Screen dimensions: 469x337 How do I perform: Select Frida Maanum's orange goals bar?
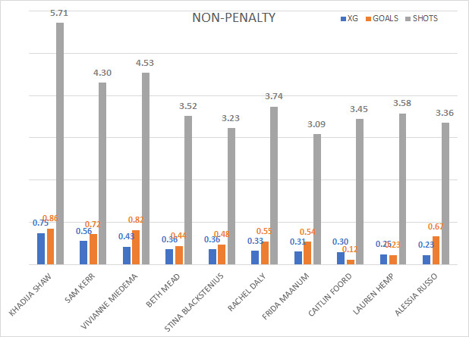click(x=307, y=253)
